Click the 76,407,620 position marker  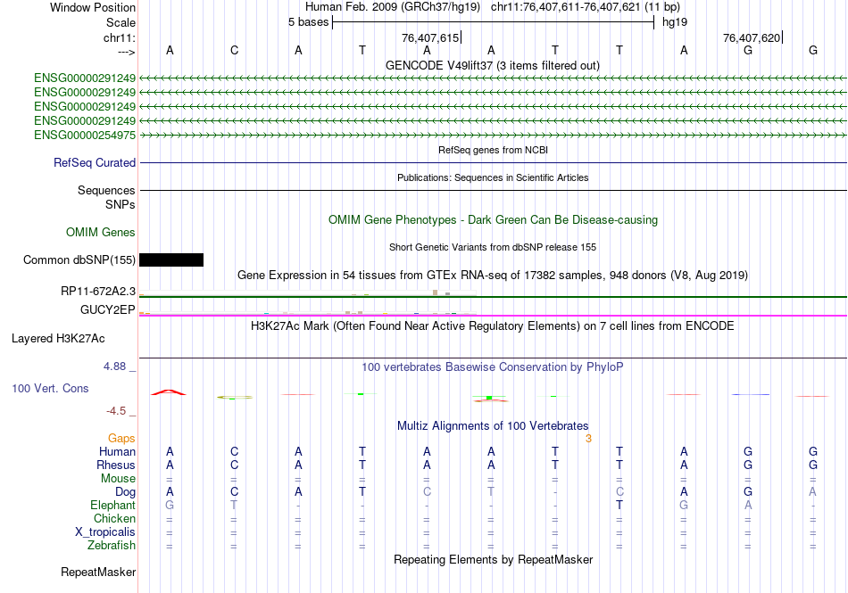tap(752, 37)
